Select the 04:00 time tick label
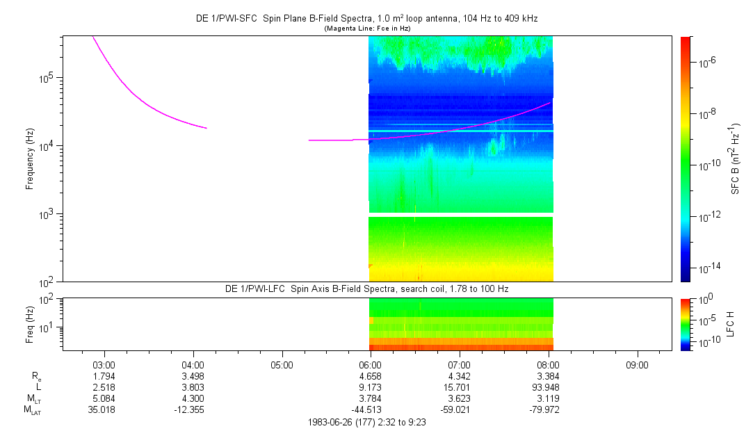The image size is (753, 431). pos(193,365)
